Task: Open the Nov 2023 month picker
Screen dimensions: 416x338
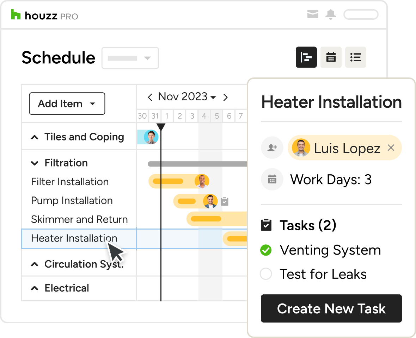Action: (187, 97)
